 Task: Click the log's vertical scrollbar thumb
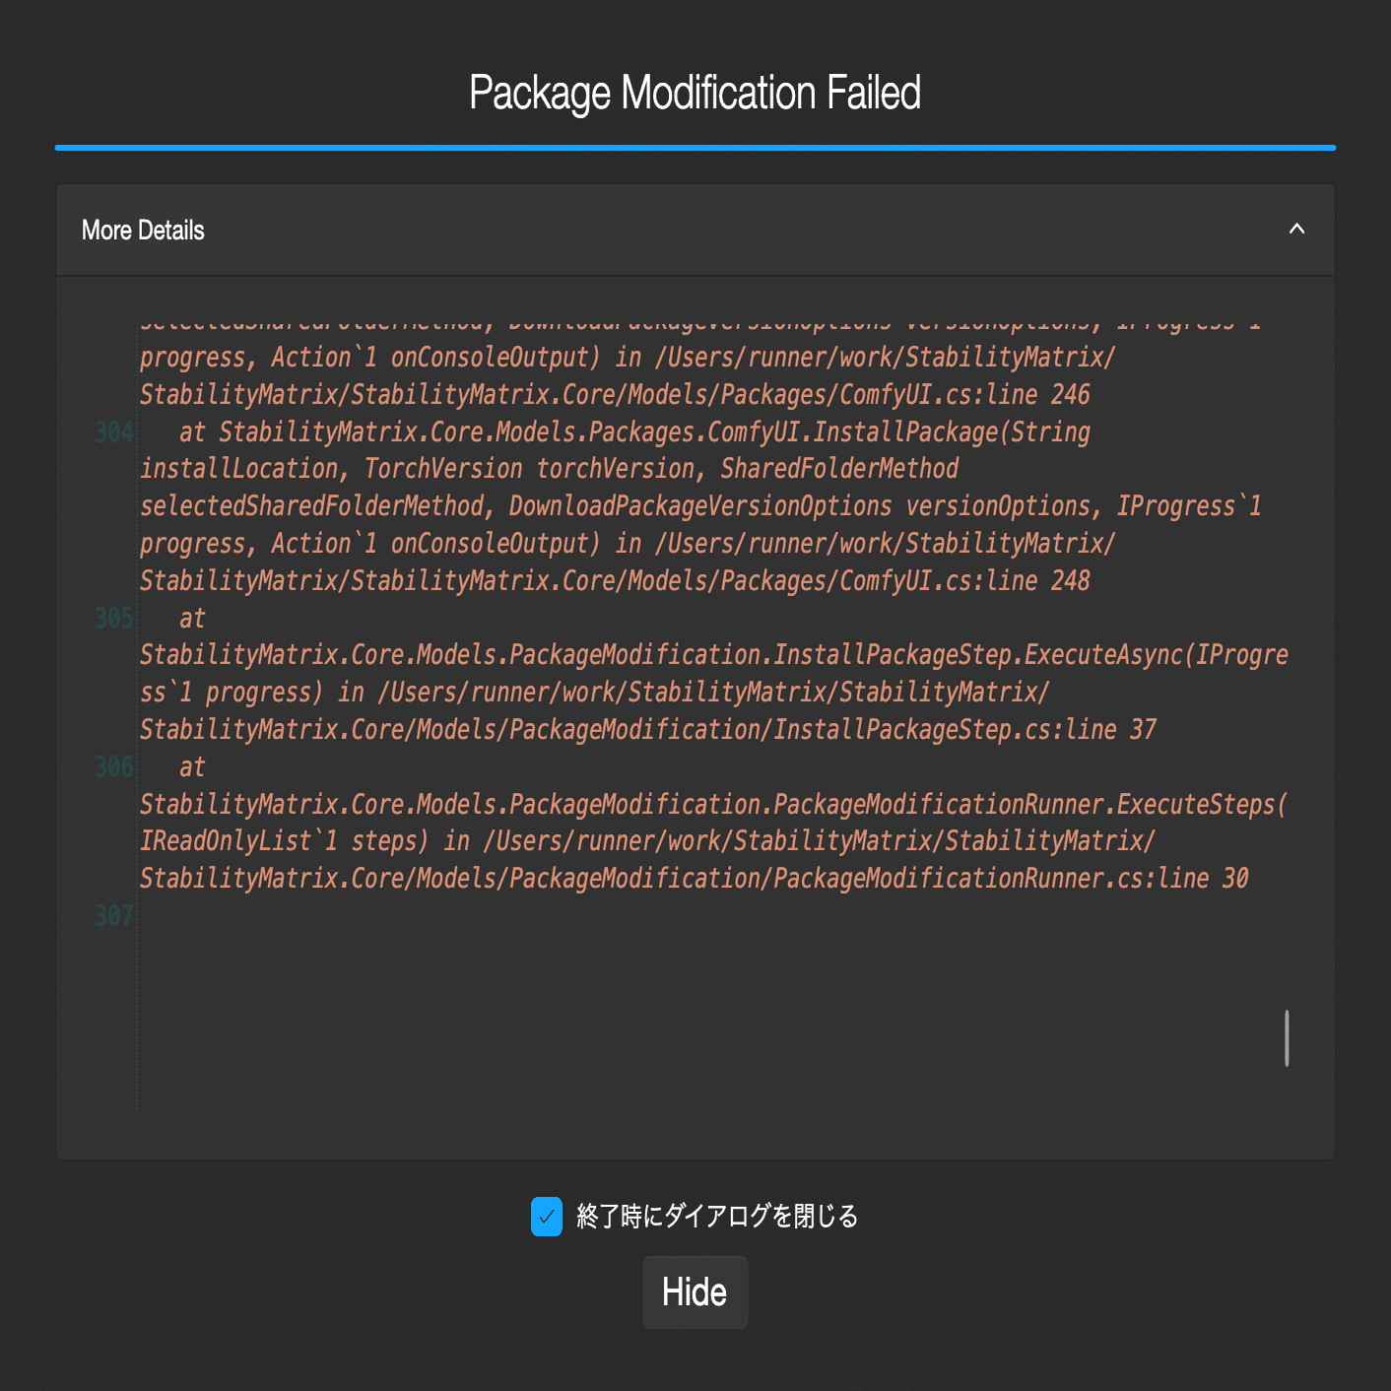[x=1287, y=1037]
